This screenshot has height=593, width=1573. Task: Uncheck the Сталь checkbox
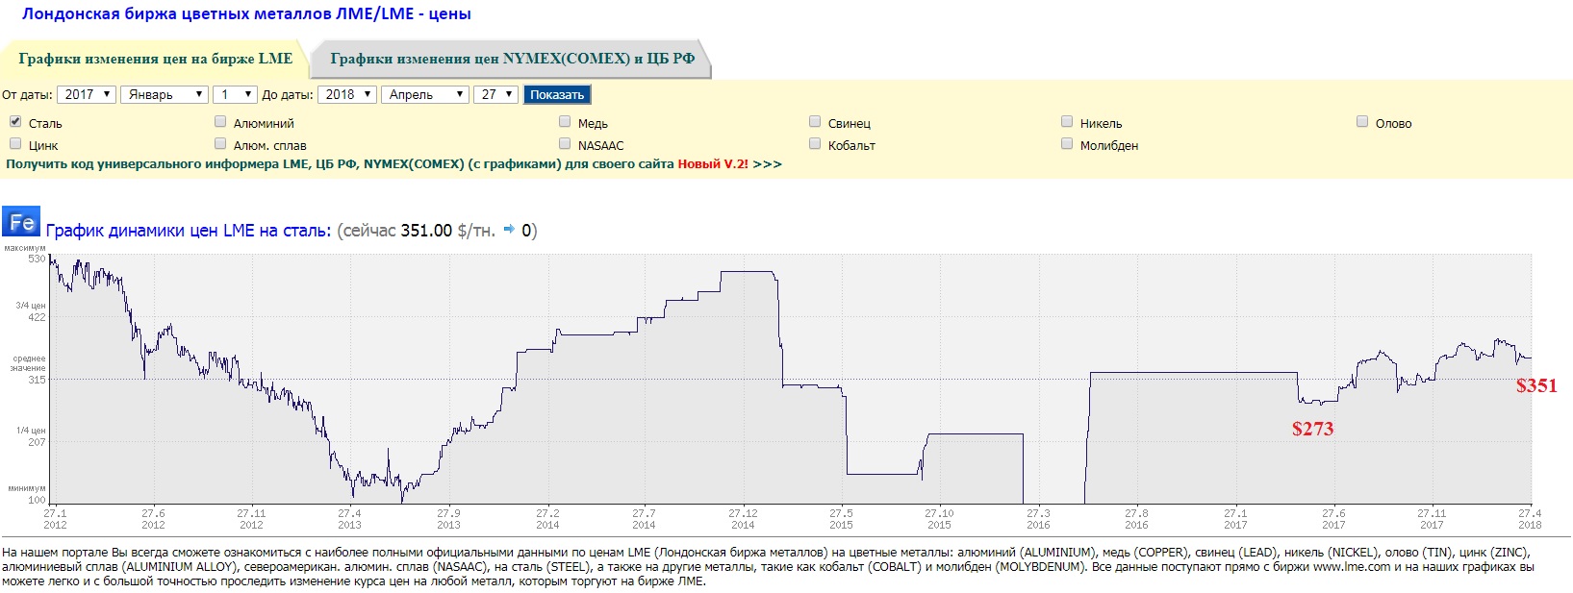click(x=15, y=122)
